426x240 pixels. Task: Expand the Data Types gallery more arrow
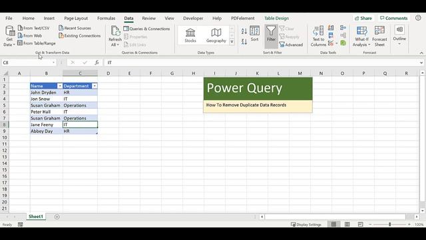point(232,42)
